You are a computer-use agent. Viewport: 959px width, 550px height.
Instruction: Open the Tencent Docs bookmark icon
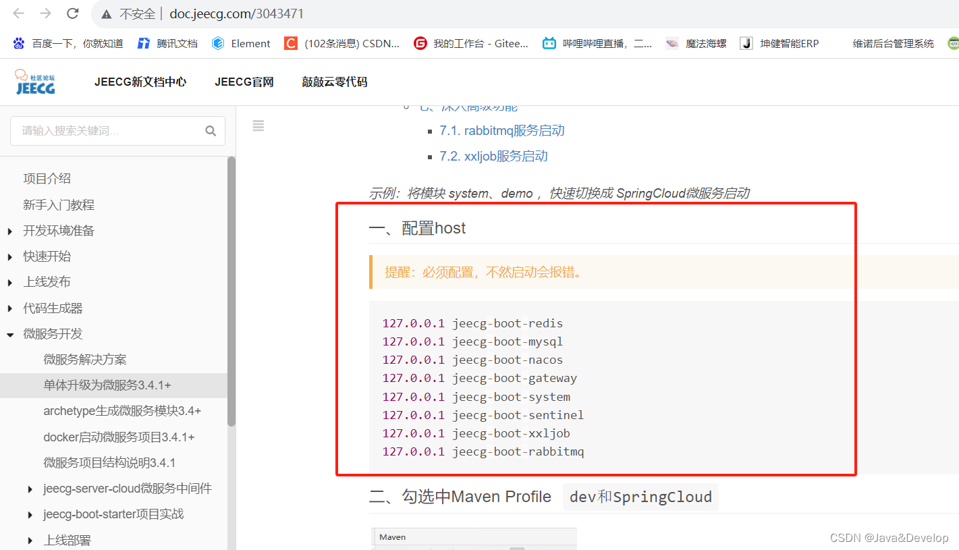(143, 43)
